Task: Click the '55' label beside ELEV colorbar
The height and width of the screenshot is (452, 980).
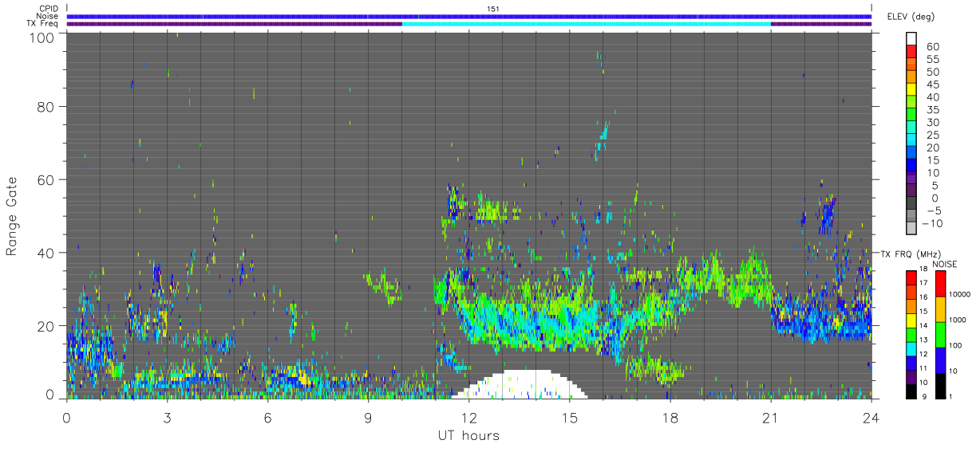Action: click(931, 59)
